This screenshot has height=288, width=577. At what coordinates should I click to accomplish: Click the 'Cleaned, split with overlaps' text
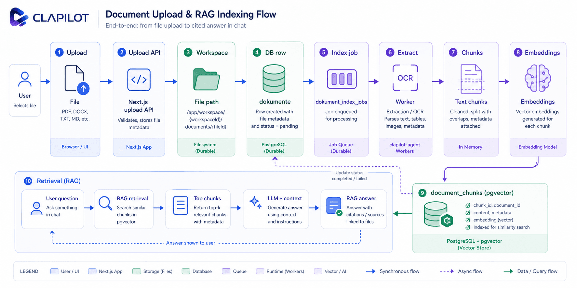tap(471, 115)
